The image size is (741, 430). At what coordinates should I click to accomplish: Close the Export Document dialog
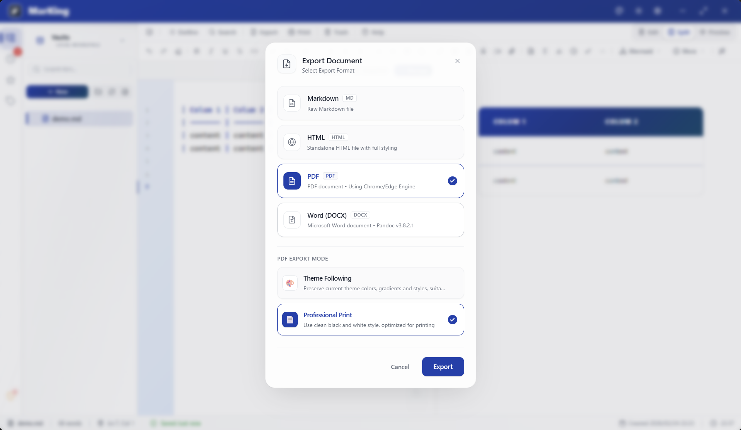tap(457, 61)
